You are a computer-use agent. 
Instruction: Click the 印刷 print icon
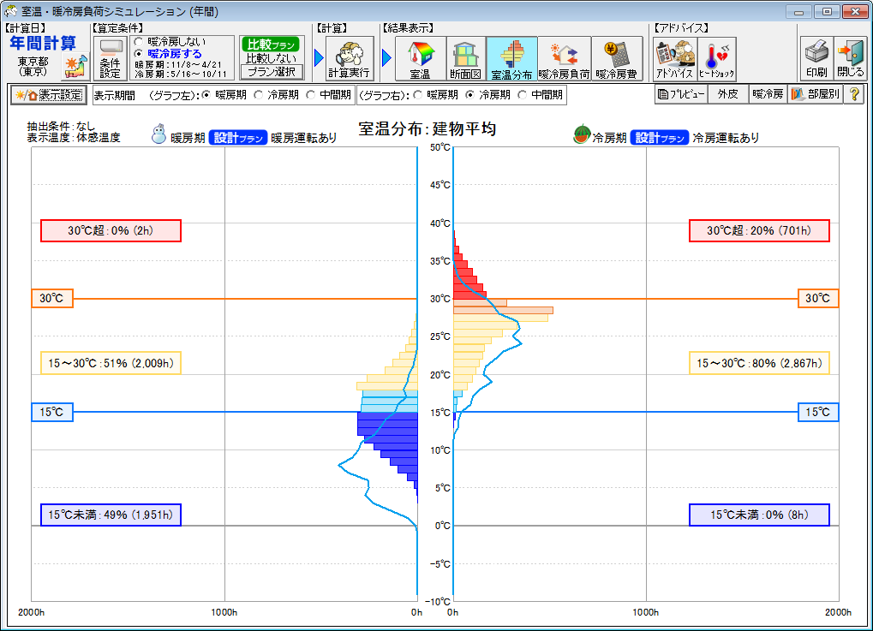coord(816,58)
